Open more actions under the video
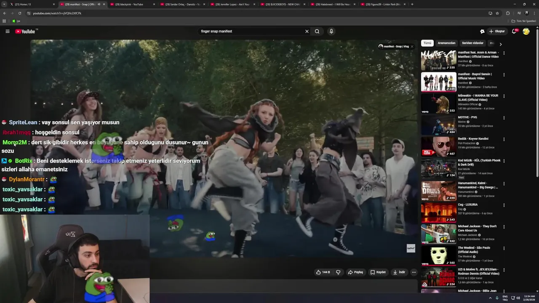The image size is (539, 303). tap(414, 272)
